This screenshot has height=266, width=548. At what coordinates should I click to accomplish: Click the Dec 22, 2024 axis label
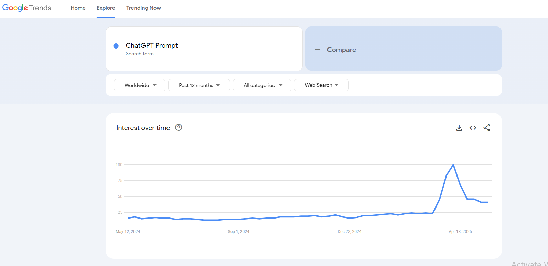(350, 232)
